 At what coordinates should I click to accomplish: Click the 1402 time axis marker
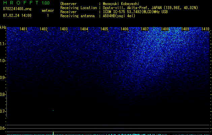click(x=43, y=29)
